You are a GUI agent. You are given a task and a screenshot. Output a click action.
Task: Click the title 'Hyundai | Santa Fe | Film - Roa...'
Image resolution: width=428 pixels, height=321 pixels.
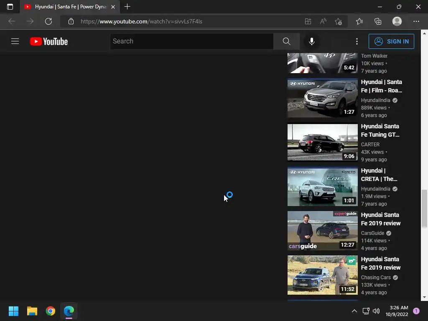381,86
